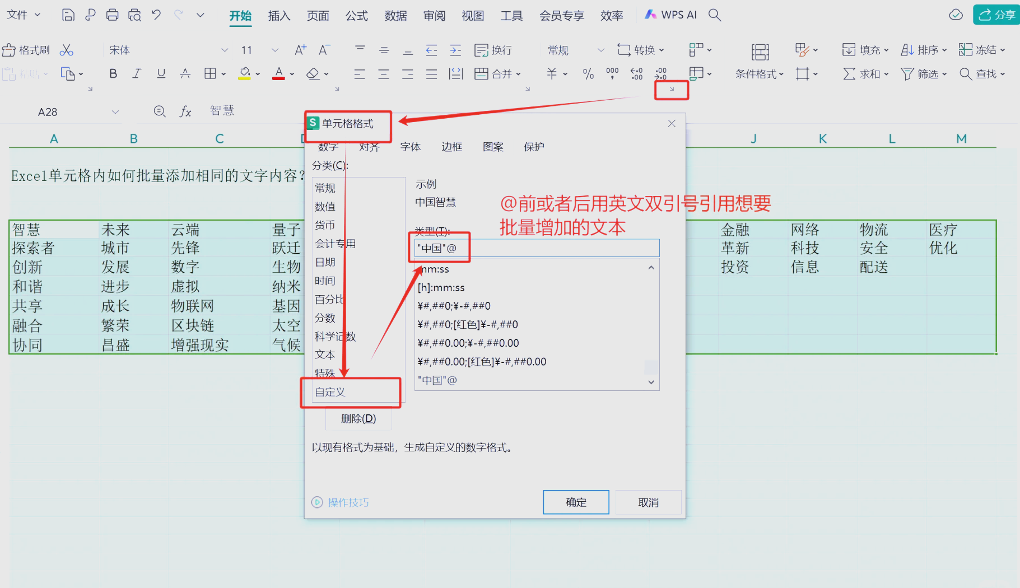Open the cell name box dropdown arrow
The height and width of the screenshot is (588, 1020).
(x=115, y=112)
